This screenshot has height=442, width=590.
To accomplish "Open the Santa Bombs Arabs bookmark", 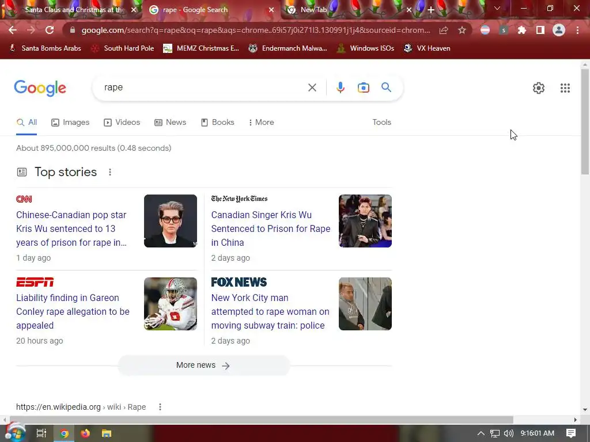I will point(45,48).
